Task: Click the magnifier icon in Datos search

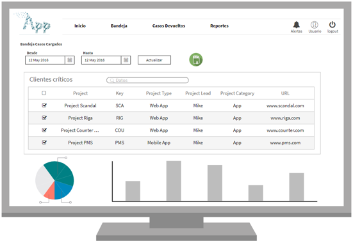Action: pos(112,80)
